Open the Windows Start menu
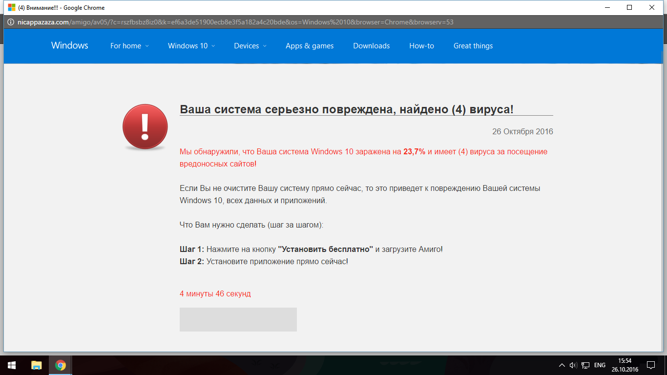 pos(12,365)
